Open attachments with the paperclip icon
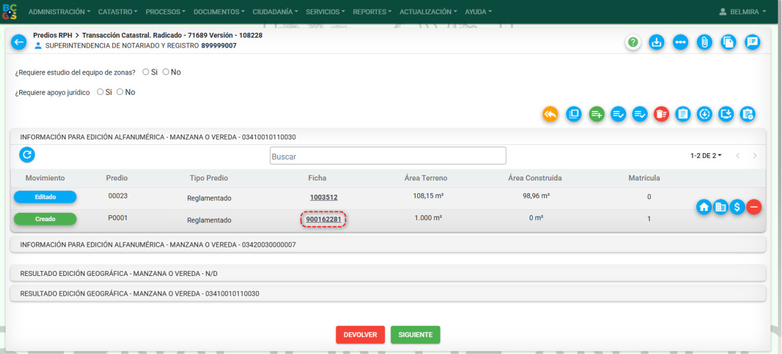Image resolution: width=782 pixels, height=354 pixels. 705,42
